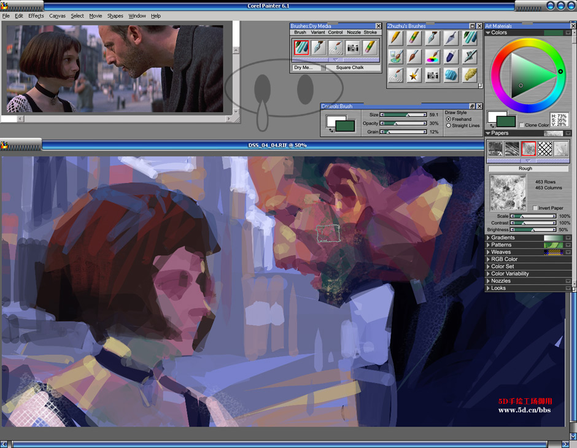Pick the brown paint brush in Zhuzhu's Brushes
The width and height of the screenshot is (577, 448).
pos(414,57)
